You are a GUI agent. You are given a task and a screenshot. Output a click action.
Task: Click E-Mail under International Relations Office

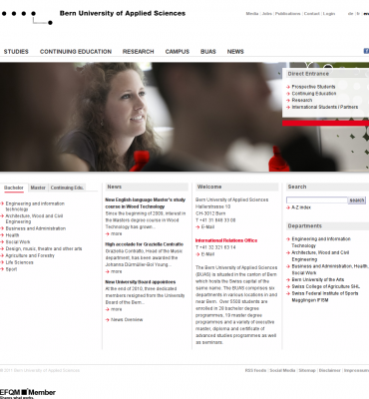coord(207,254)
